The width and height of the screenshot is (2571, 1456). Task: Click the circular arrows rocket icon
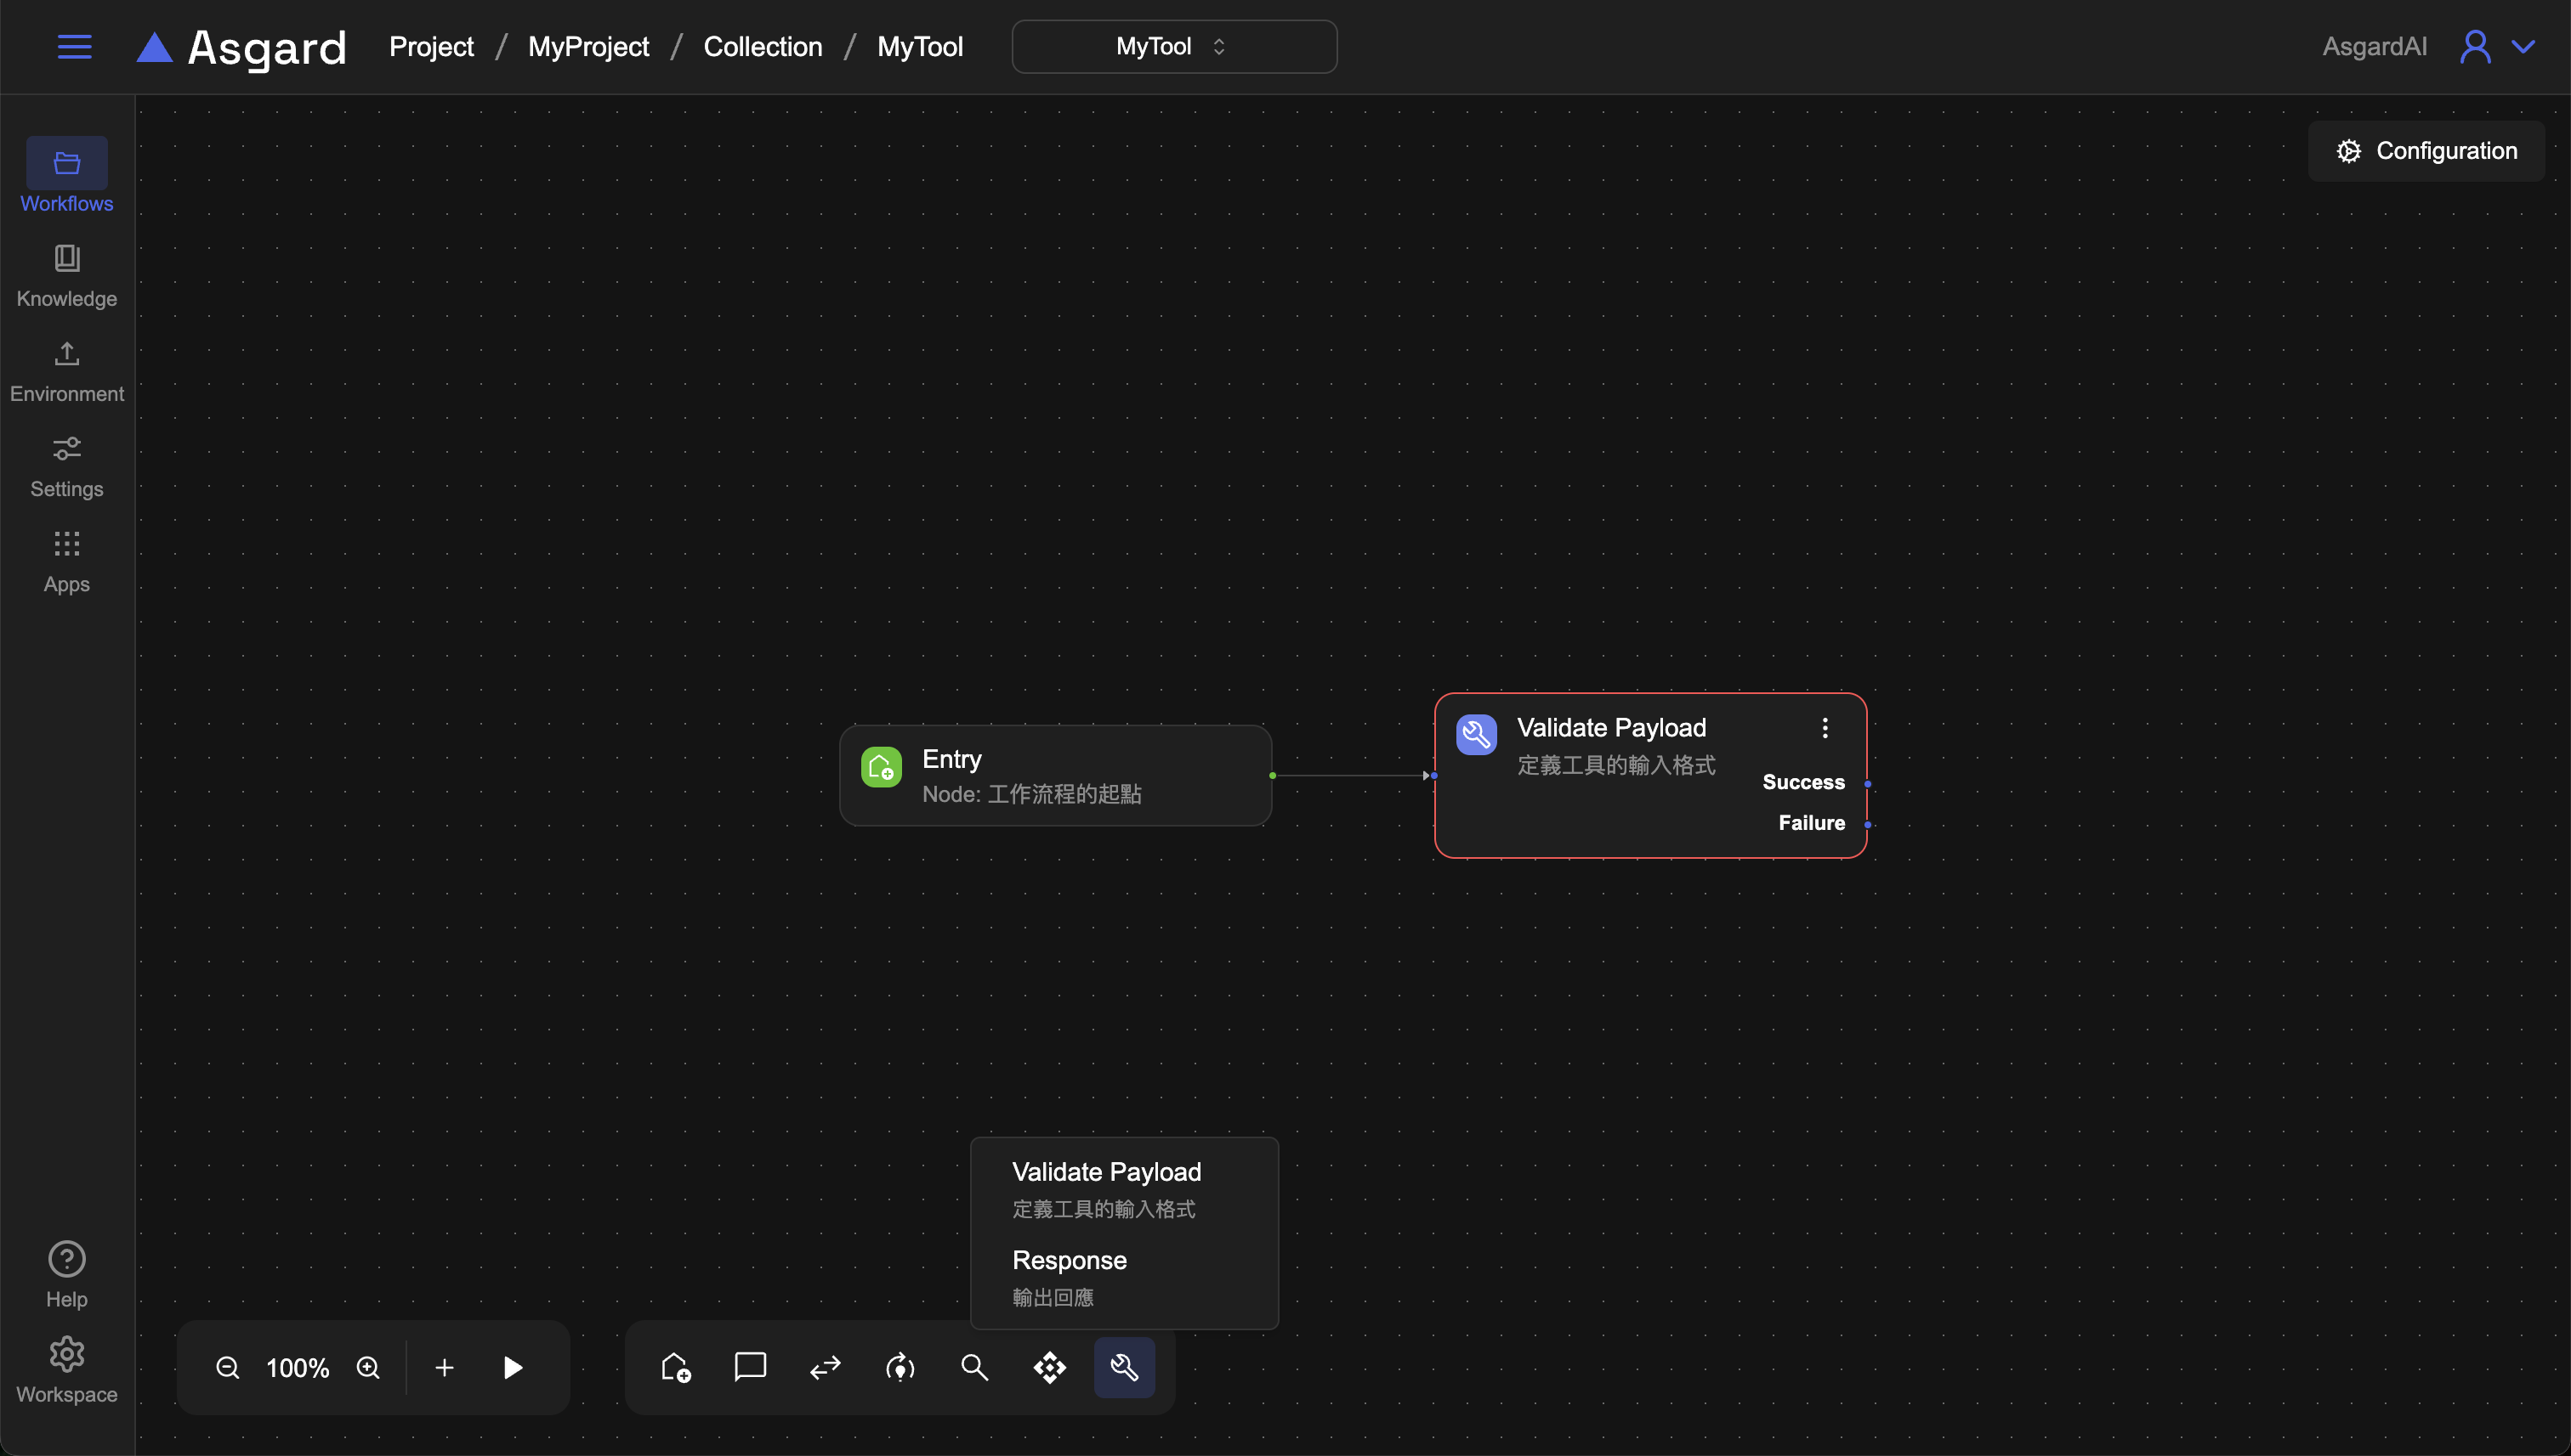[900, 1367]
